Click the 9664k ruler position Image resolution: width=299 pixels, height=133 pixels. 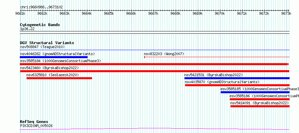click(87, 13)
